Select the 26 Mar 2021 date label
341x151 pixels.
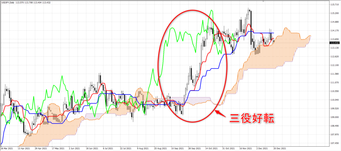click(x=7, y=149)
